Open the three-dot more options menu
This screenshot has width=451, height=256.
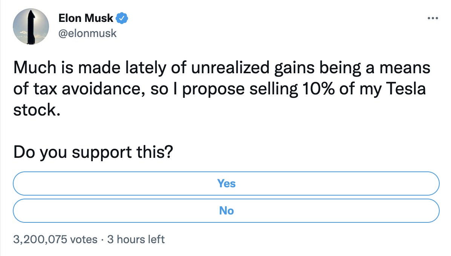(433, 18)
